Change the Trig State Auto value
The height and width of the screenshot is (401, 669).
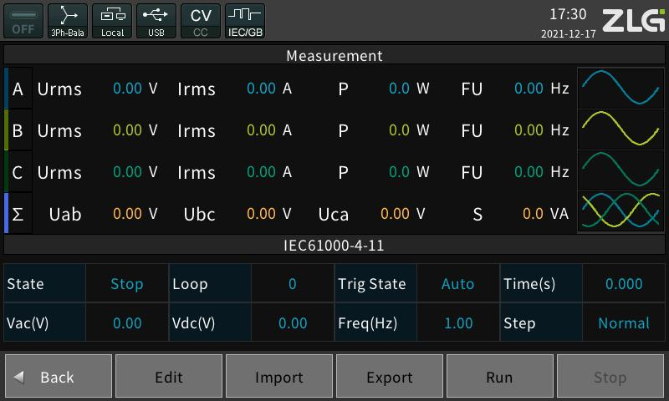457,284
